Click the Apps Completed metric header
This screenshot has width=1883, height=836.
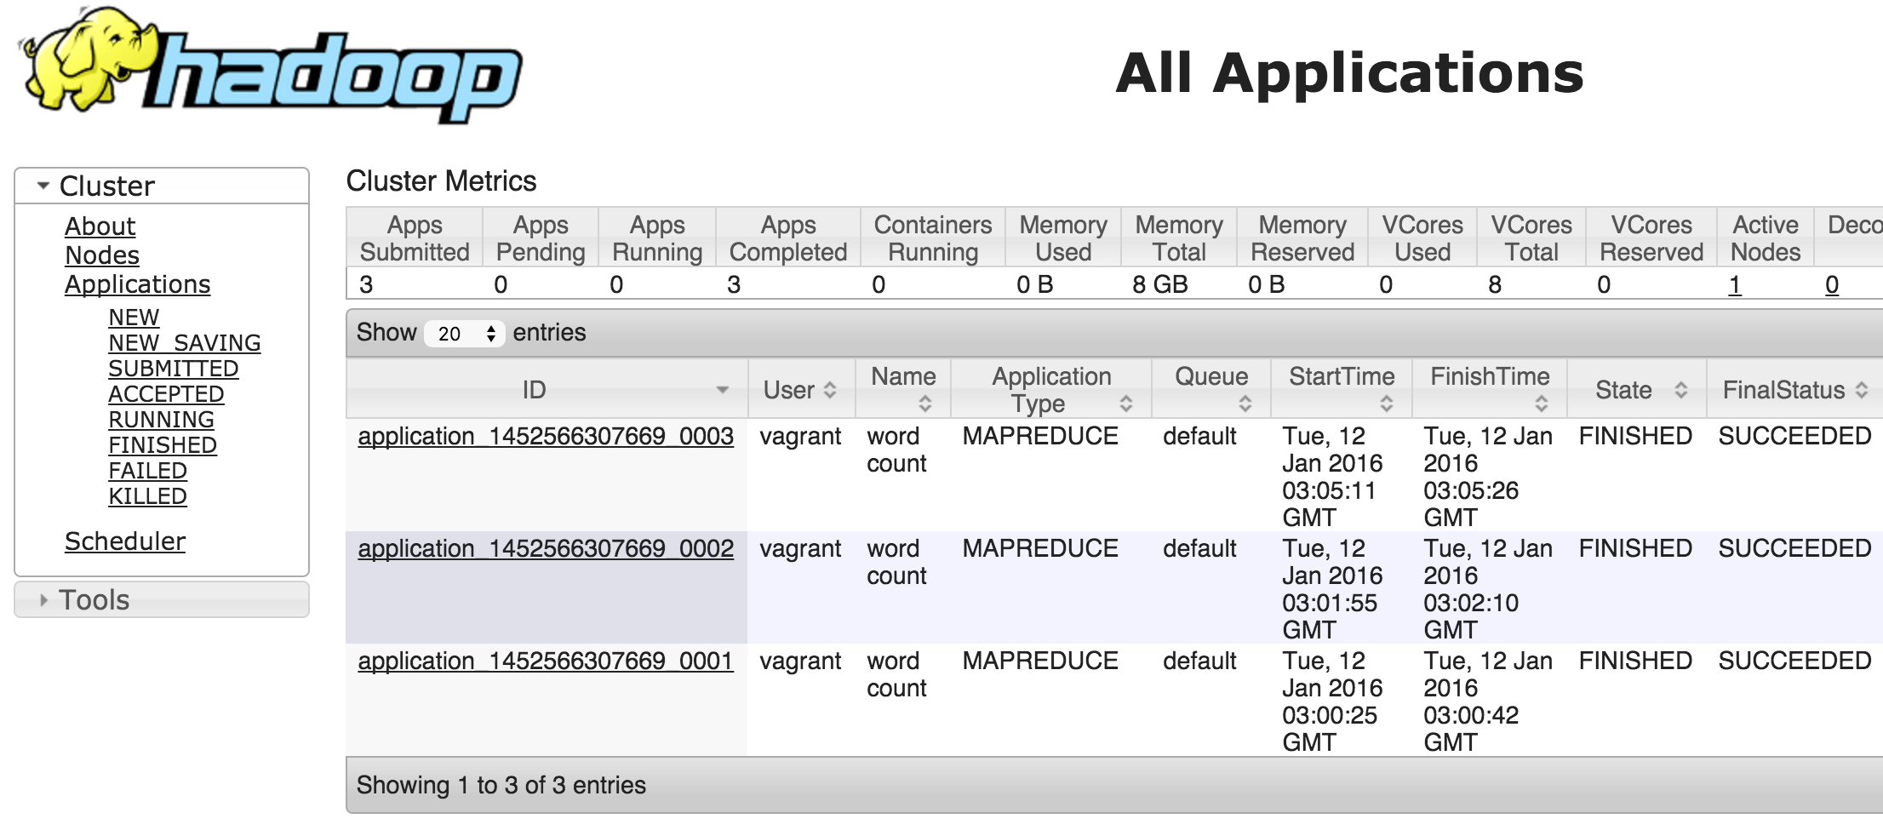tap(788, 238)
